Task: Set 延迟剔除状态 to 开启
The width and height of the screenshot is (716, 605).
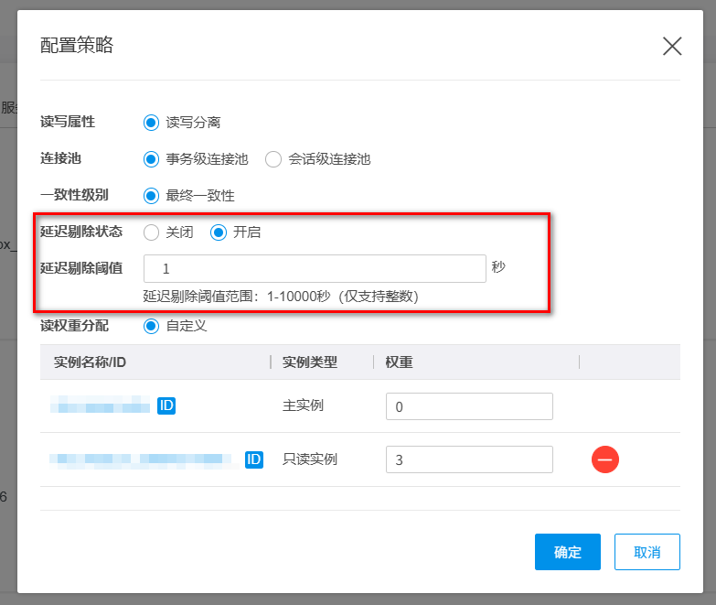Action: (x=219, y=232)
